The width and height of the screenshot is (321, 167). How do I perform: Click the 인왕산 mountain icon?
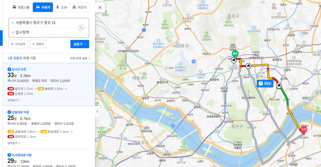[206, 33]
